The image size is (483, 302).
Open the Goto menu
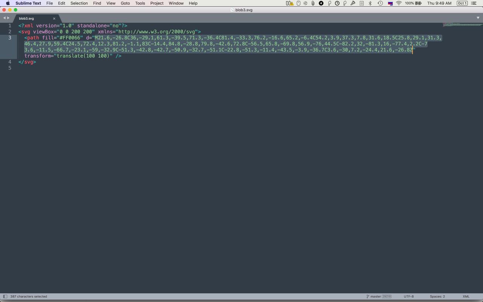[x=125, y=3]
